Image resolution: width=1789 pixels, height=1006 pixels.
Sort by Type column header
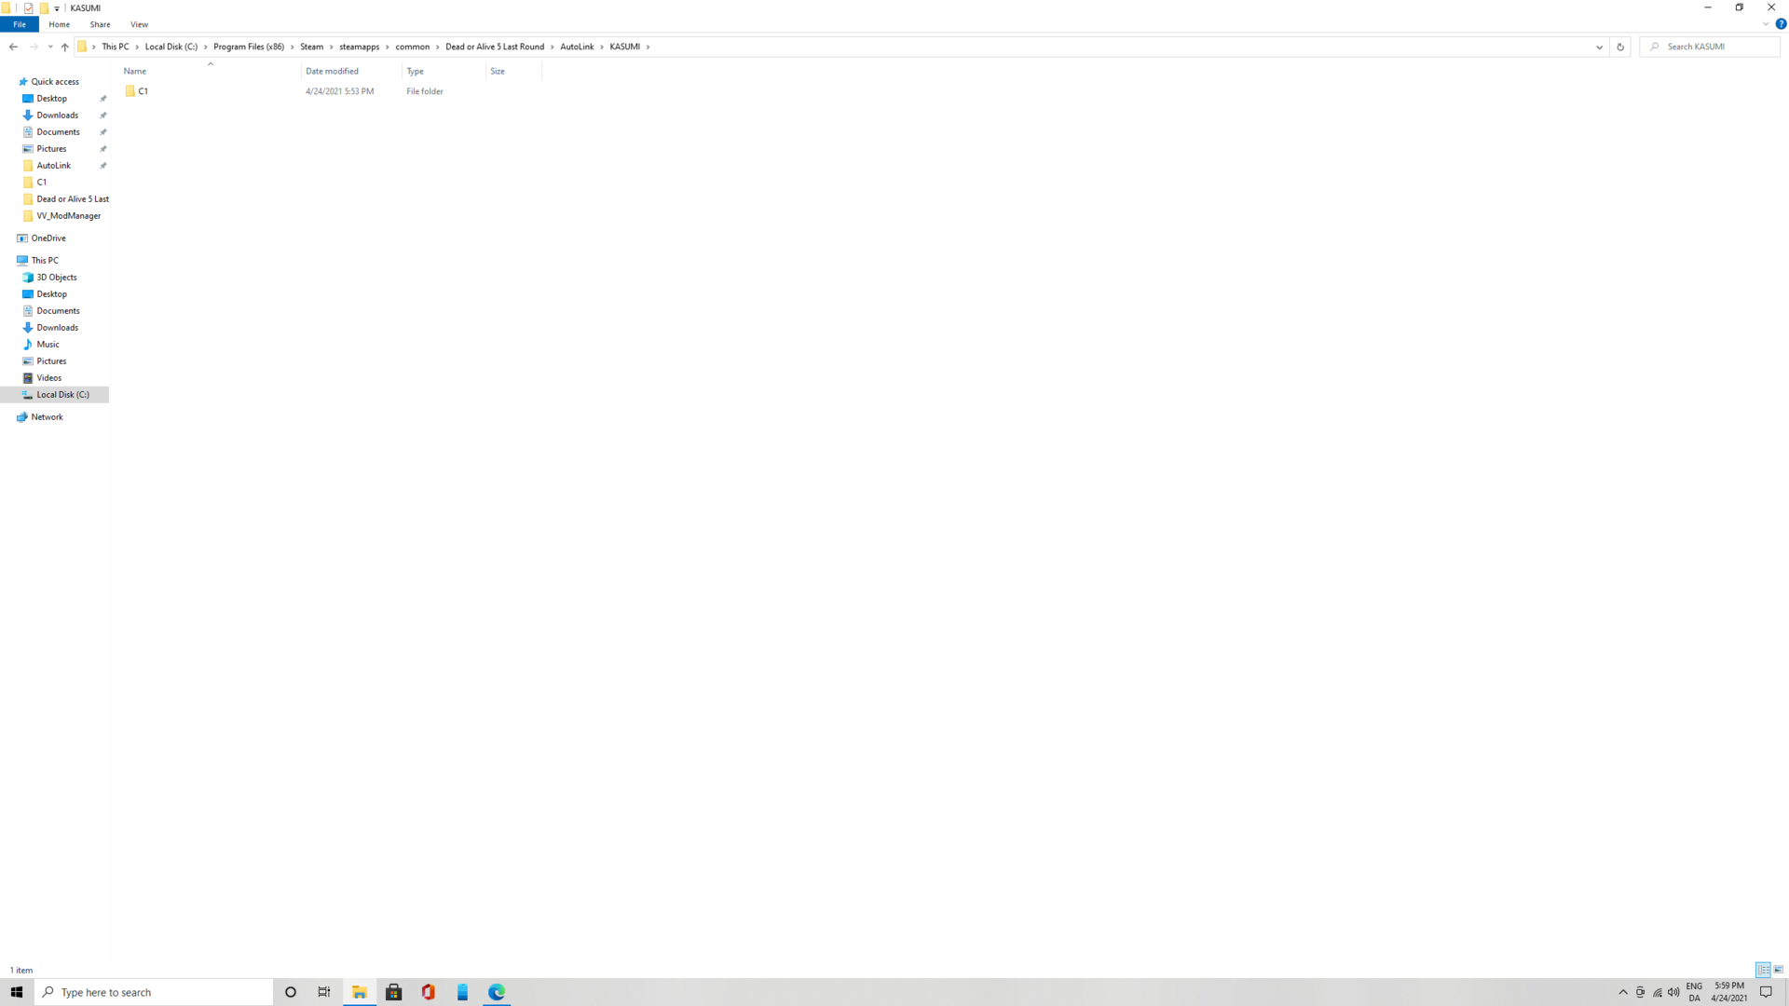coord(444,71)
